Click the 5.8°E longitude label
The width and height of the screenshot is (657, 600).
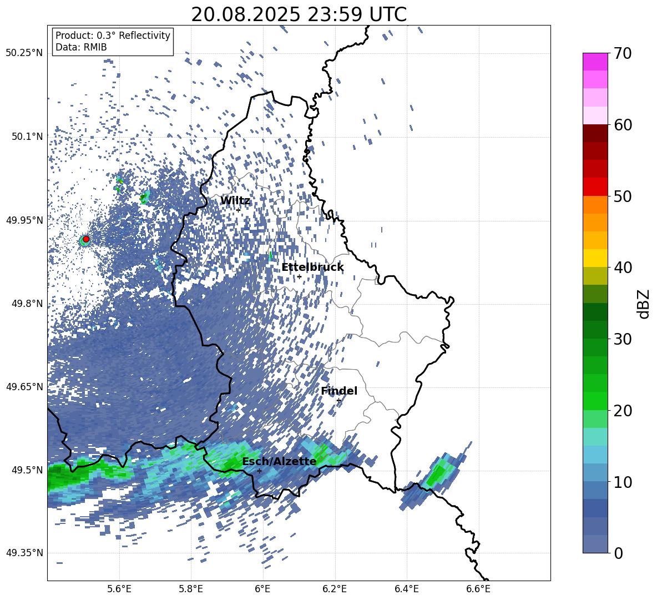pos(191,589)
